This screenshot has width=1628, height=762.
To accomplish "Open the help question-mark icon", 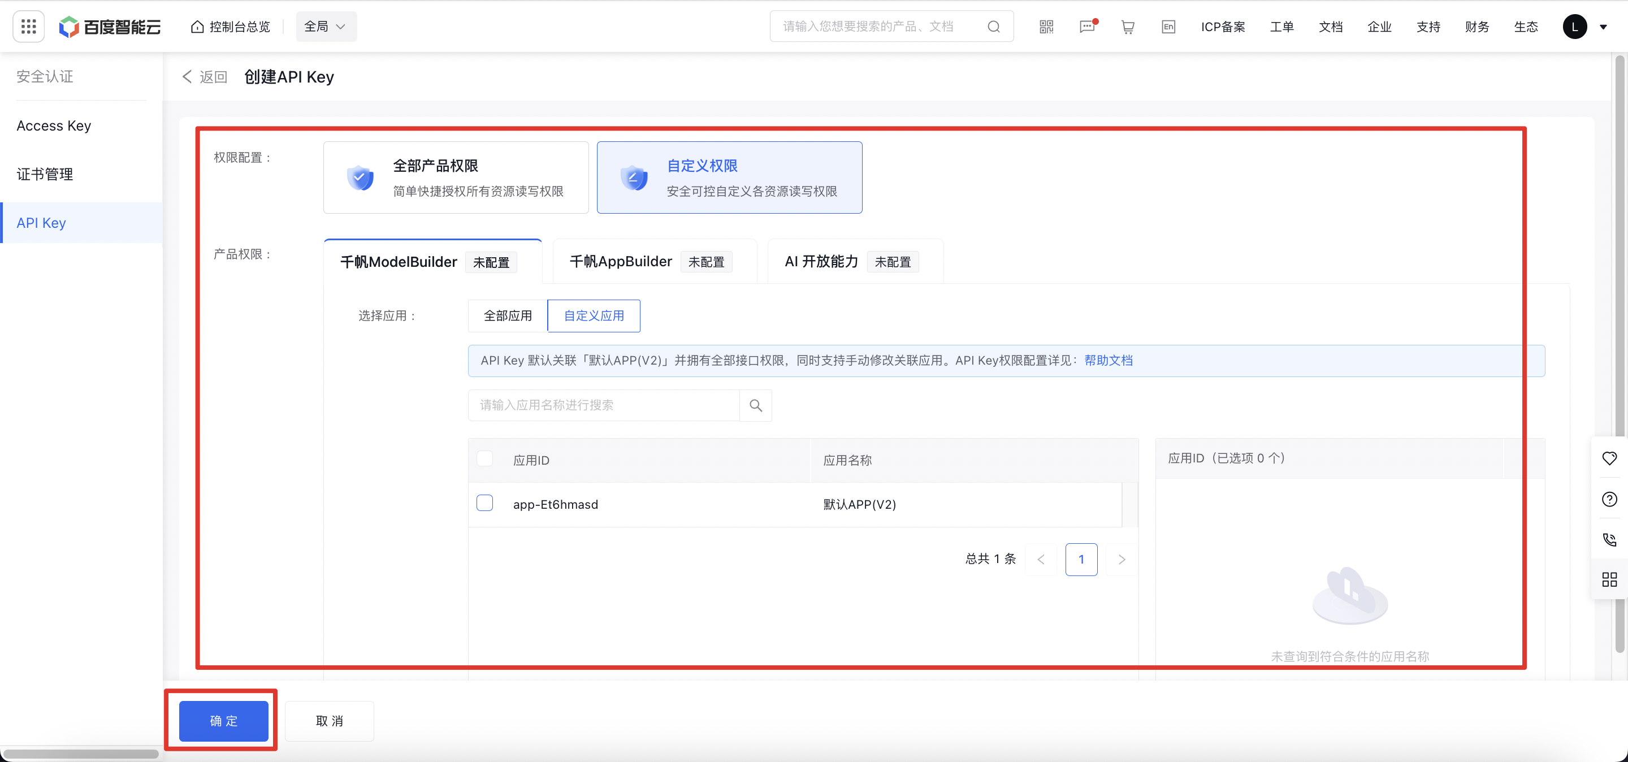I will (x=1609, y=499).
